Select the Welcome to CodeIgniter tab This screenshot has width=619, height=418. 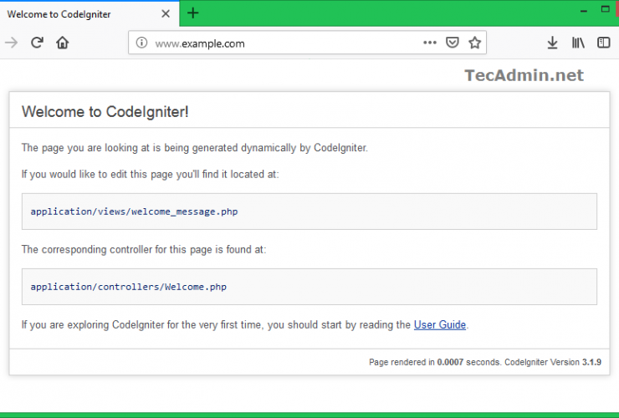point(75,13)
